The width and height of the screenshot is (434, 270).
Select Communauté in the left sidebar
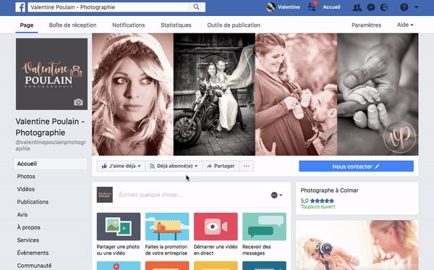point(34,266)
